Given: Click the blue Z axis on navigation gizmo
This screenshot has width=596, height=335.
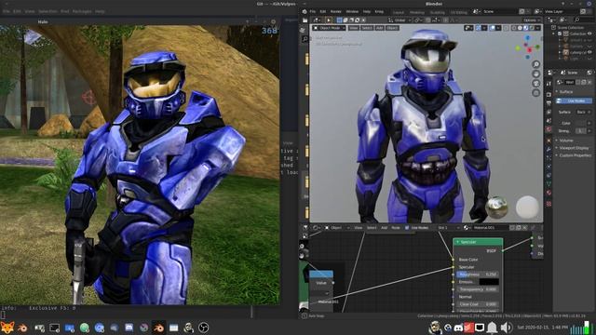Looking at the screenshot, I should click(528, 38).
